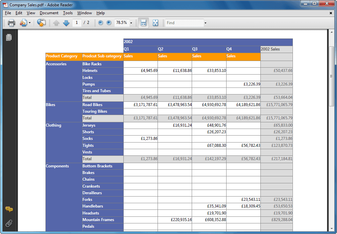Click the 'Prodcut Sub category' header
337x234 pixels.
point(103,57)
